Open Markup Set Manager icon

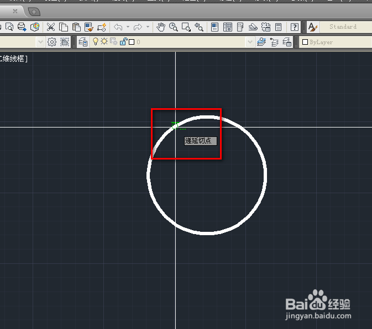[x=266, y=26]
